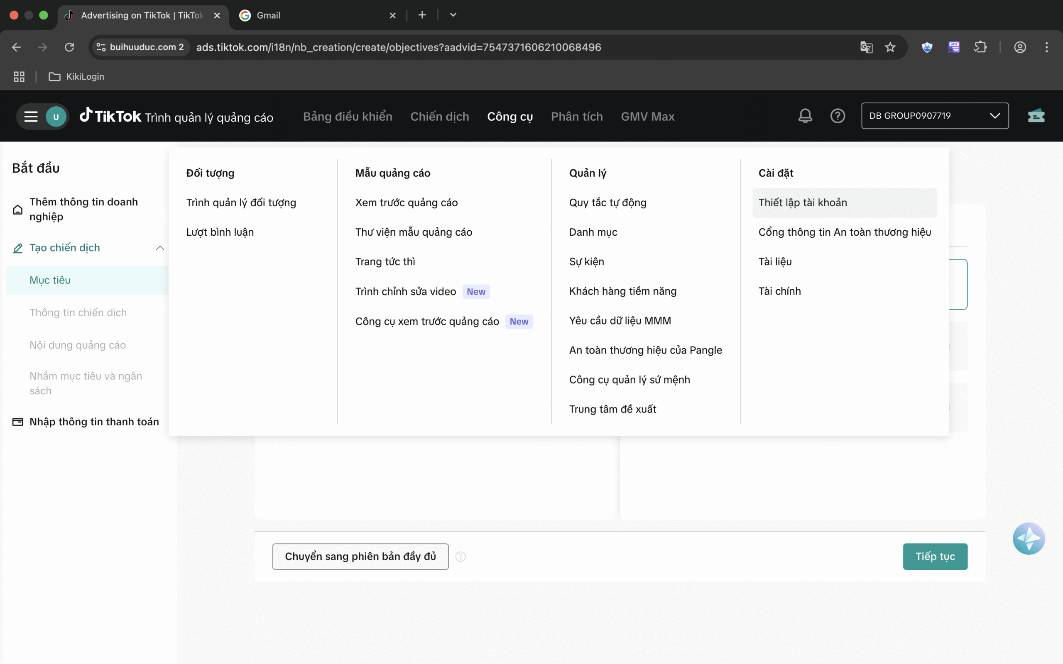
Task: Open the browser extensions puzzle icon
Action: pyautogui.click(x=980, y=47)
